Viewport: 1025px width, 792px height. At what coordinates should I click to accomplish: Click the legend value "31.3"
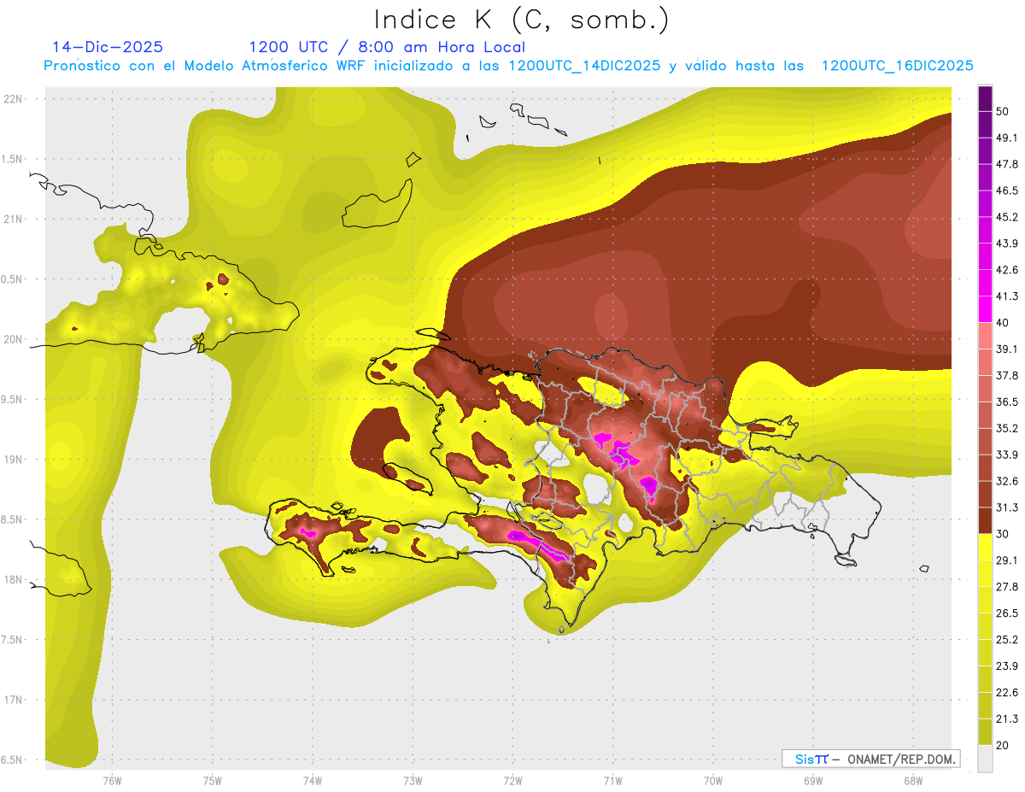click(1007, 507)
